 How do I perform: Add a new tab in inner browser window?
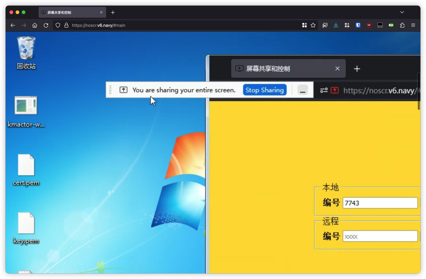pyautogui.click(x=357, y=69)
